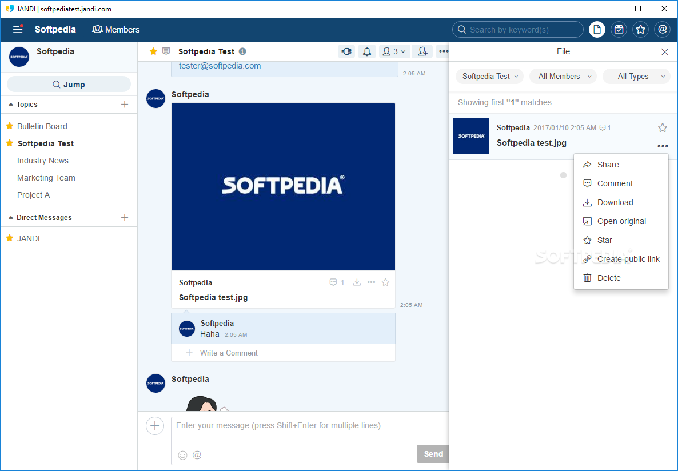
Task: Choose Delete from the context menu
Action: (x=621, y=278)
